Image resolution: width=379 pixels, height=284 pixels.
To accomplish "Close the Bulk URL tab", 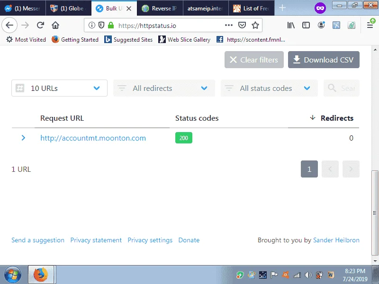I will [129, 9].
